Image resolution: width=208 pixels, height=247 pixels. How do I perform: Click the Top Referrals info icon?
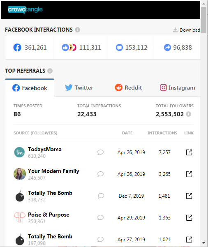[x=50, y=71]
